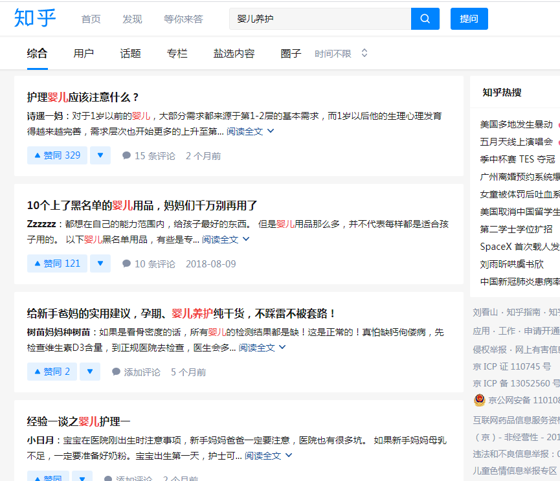Click the 京公网安备 police badge icon
The height and width of the screenshot is (481, 560).
pos(479,400)
